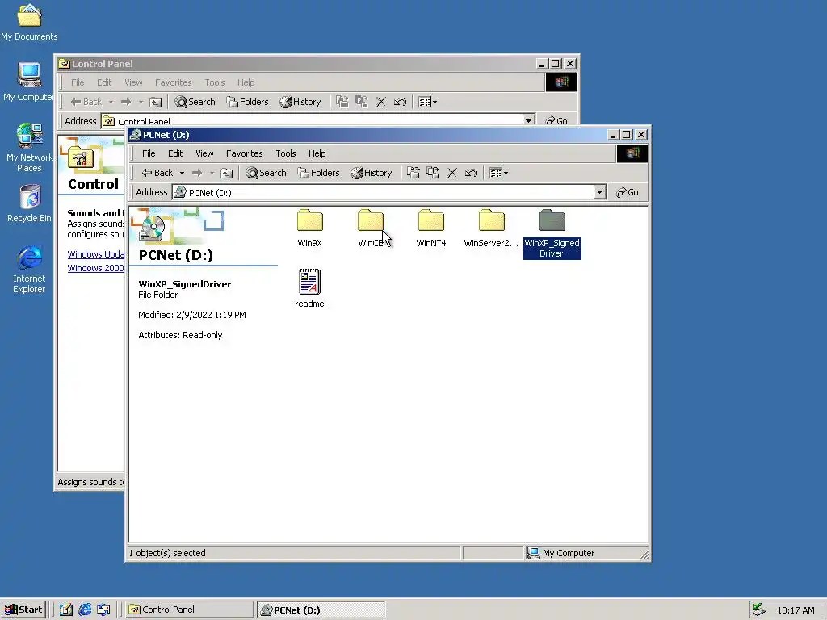Open Favorites menu in Control Panel window
The image size is (827, 620).
[x=173, y=82]
